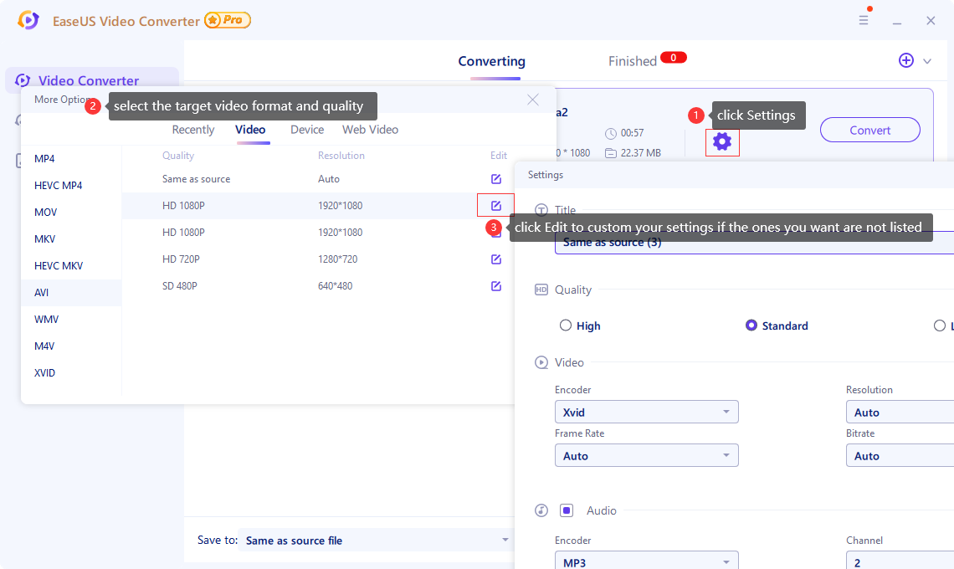Click Edit icon for SD 480P row
Image resolution: width=954 pixels, height=569 pixels.
click(x=496, y=286)
